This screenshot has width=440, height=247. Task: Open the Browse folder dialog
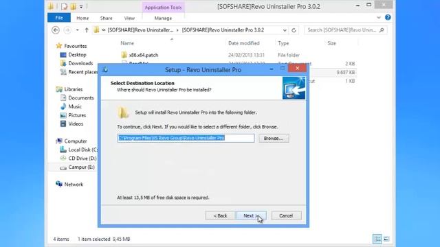point(274,139)
